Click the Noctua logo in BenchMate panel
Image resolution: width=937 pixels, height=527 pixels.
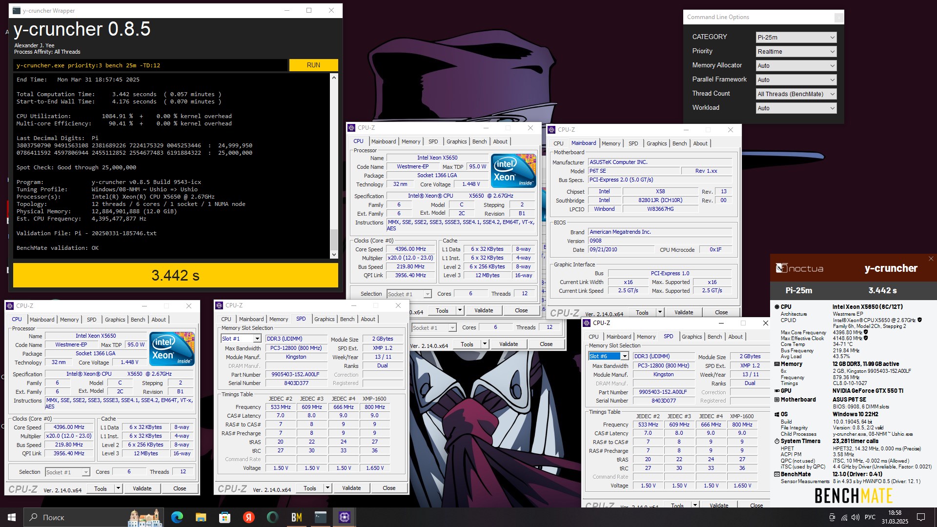point(799,268)
